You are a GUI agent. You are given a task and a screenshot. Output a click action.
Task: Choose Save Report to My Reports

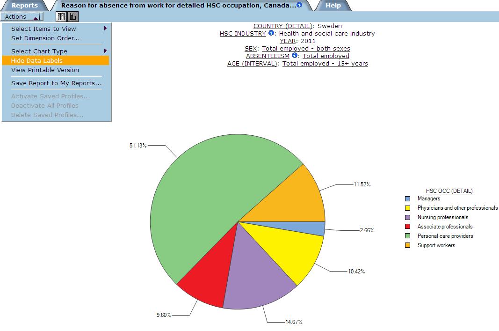coord(56,83)
